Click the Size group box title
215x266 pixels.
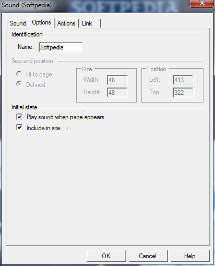point(87,69)
